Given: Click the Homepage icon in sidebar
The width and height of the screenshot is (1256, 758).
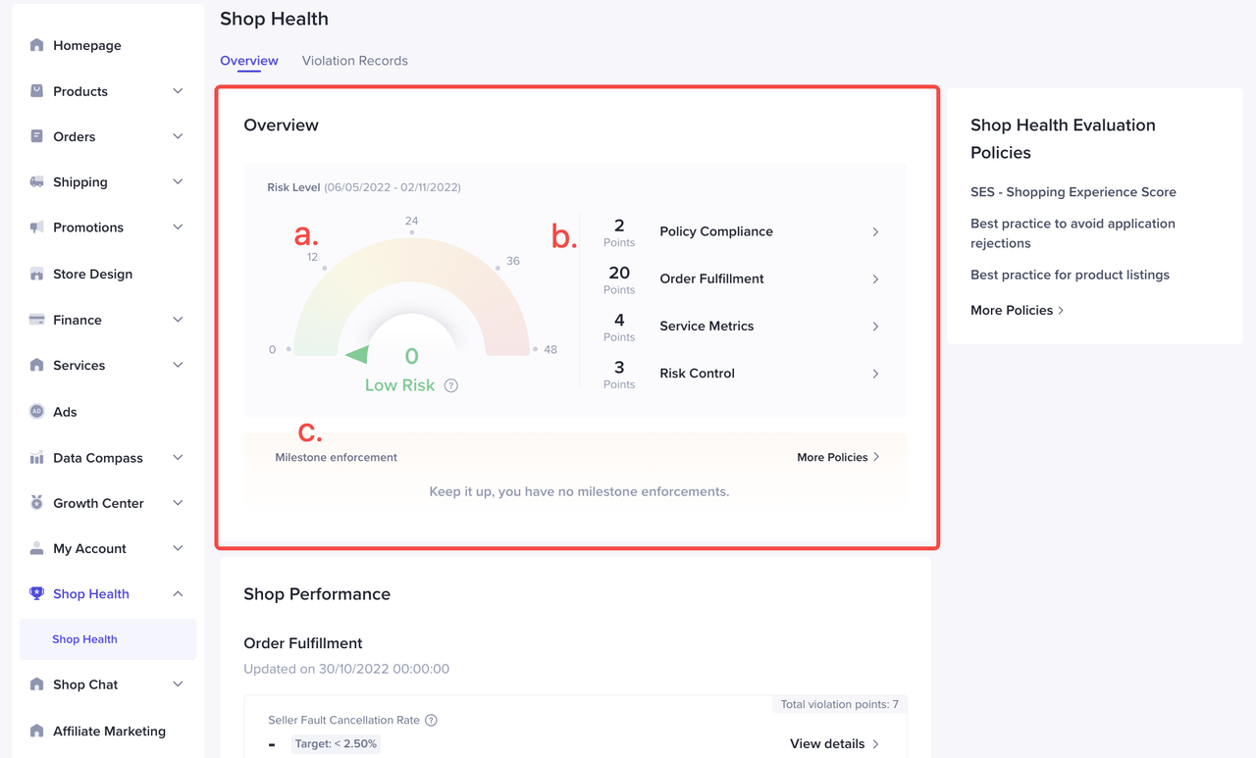Looking at the screenshot, I should pos(37,45).
